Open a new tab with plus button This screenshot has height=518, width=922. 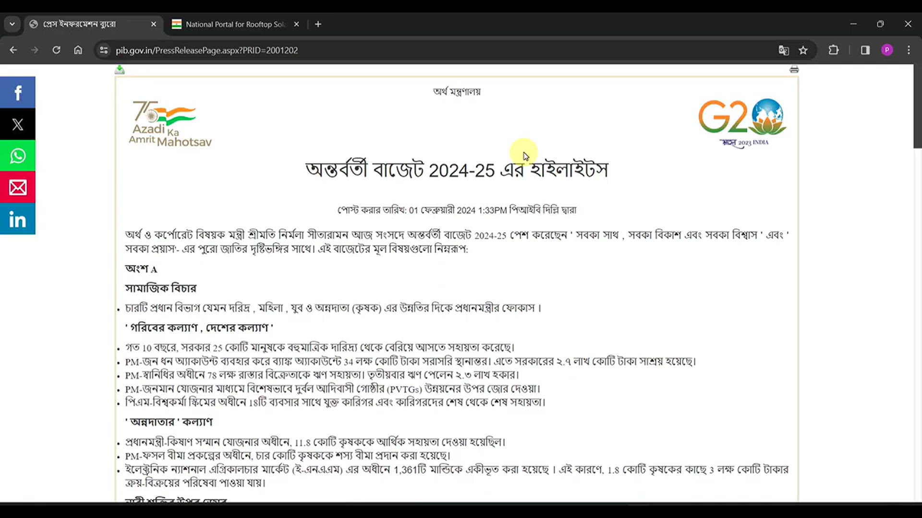point(318,24)
